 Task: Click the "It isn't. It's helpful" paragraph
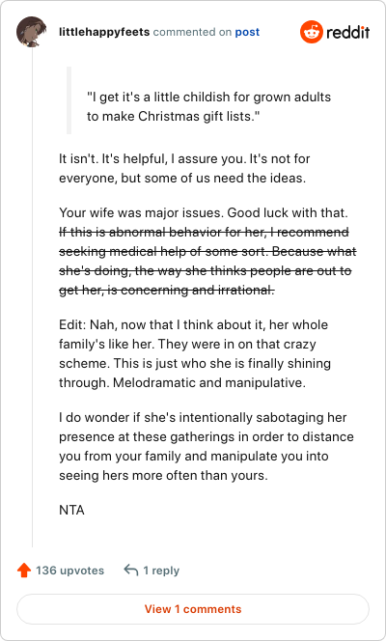point(184,168)
